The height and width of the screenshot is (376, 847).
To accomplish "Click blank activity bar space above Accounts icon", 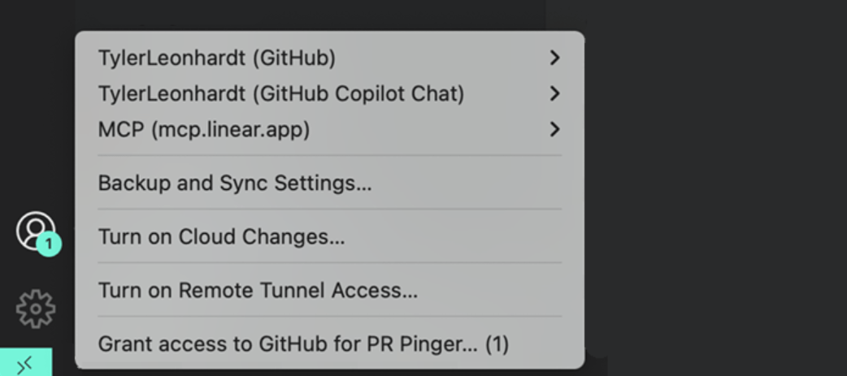I will [35, 108].
